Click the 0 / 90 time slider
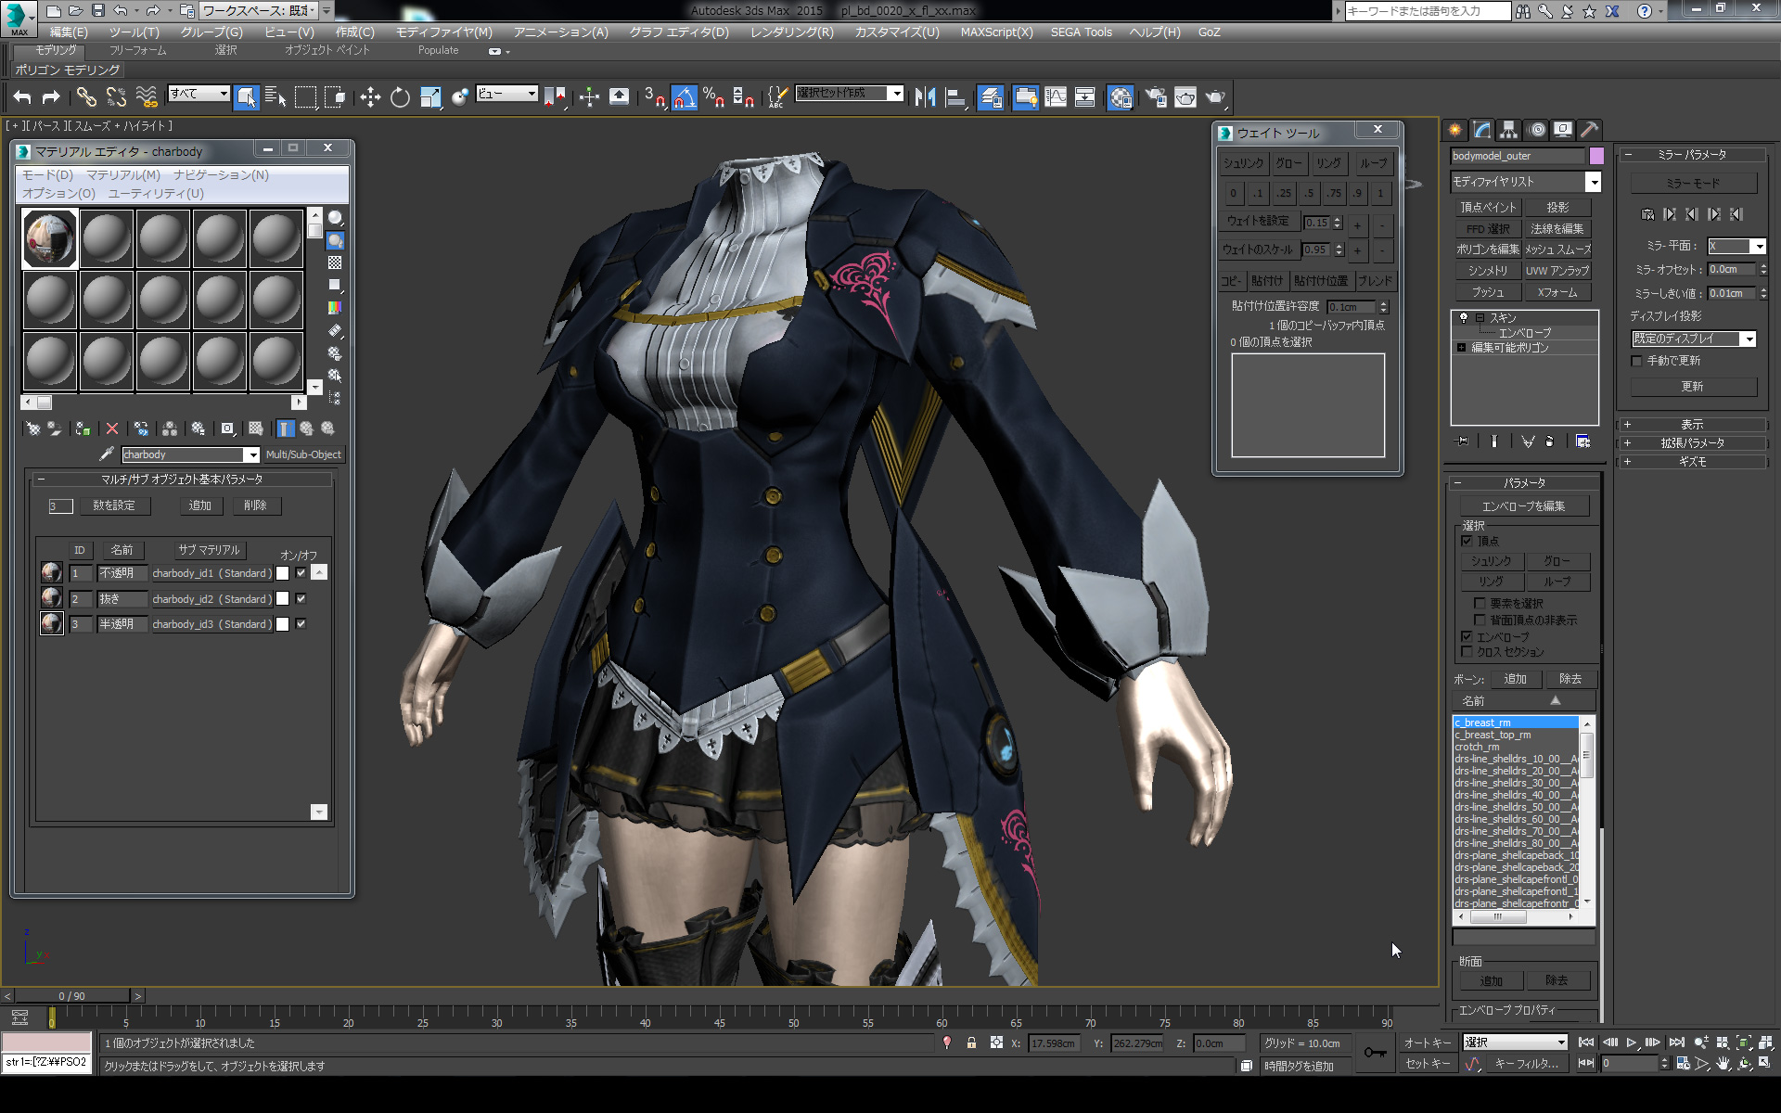This screenshot has width=1781, height=1113. 71,996
